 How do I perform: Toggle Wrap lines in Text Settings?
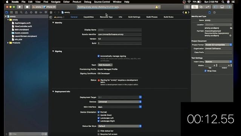click(205, 71)
